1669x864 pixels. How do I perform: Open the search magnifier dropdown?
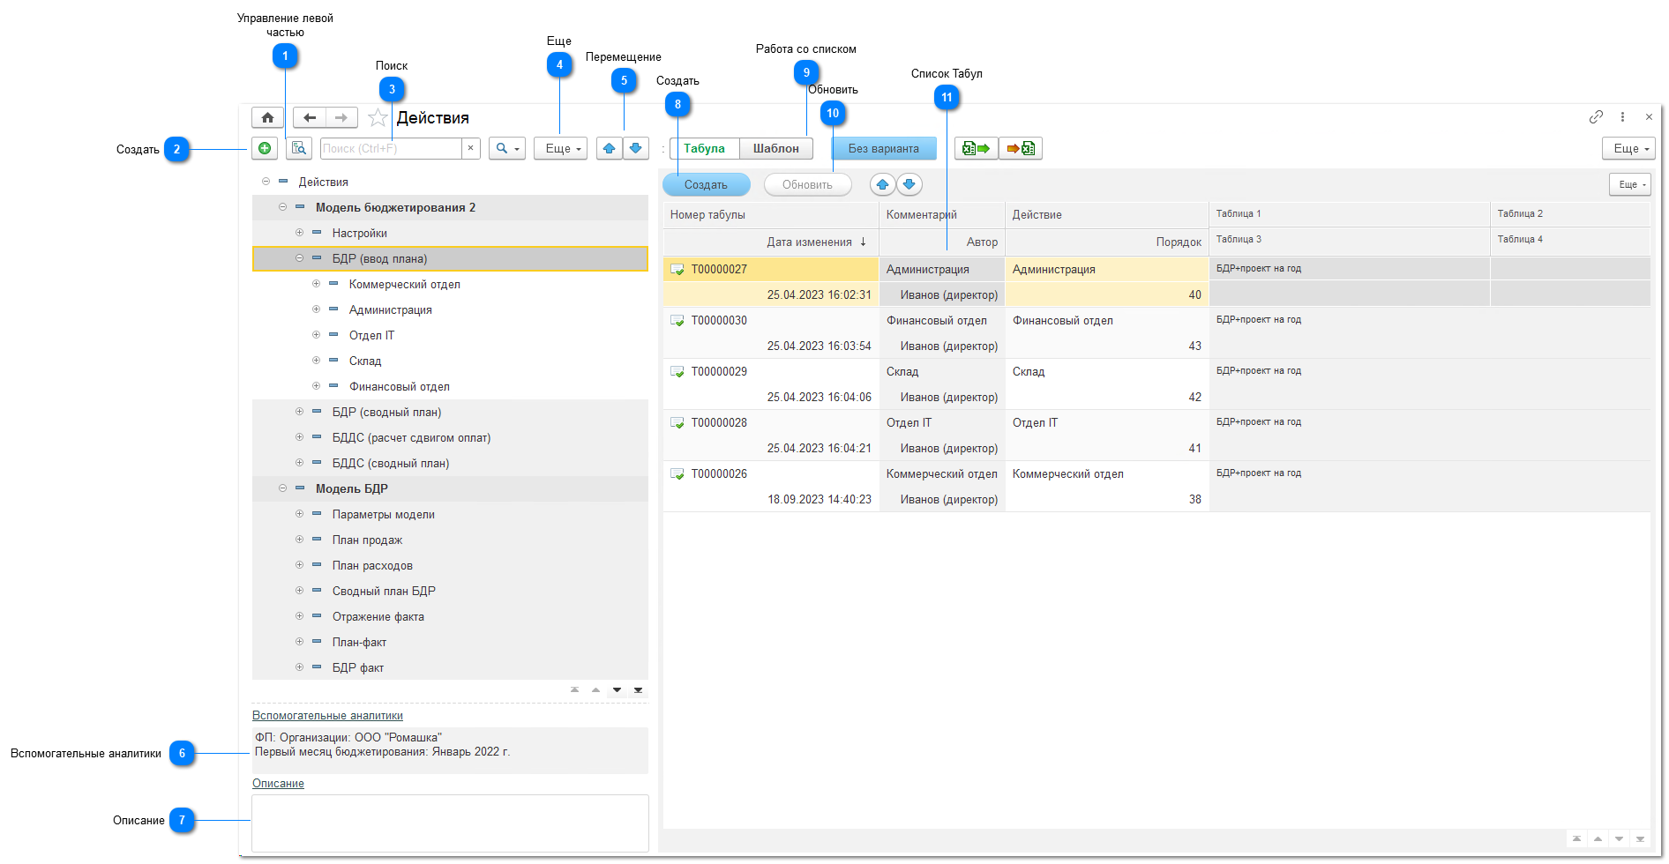(507, 148)
